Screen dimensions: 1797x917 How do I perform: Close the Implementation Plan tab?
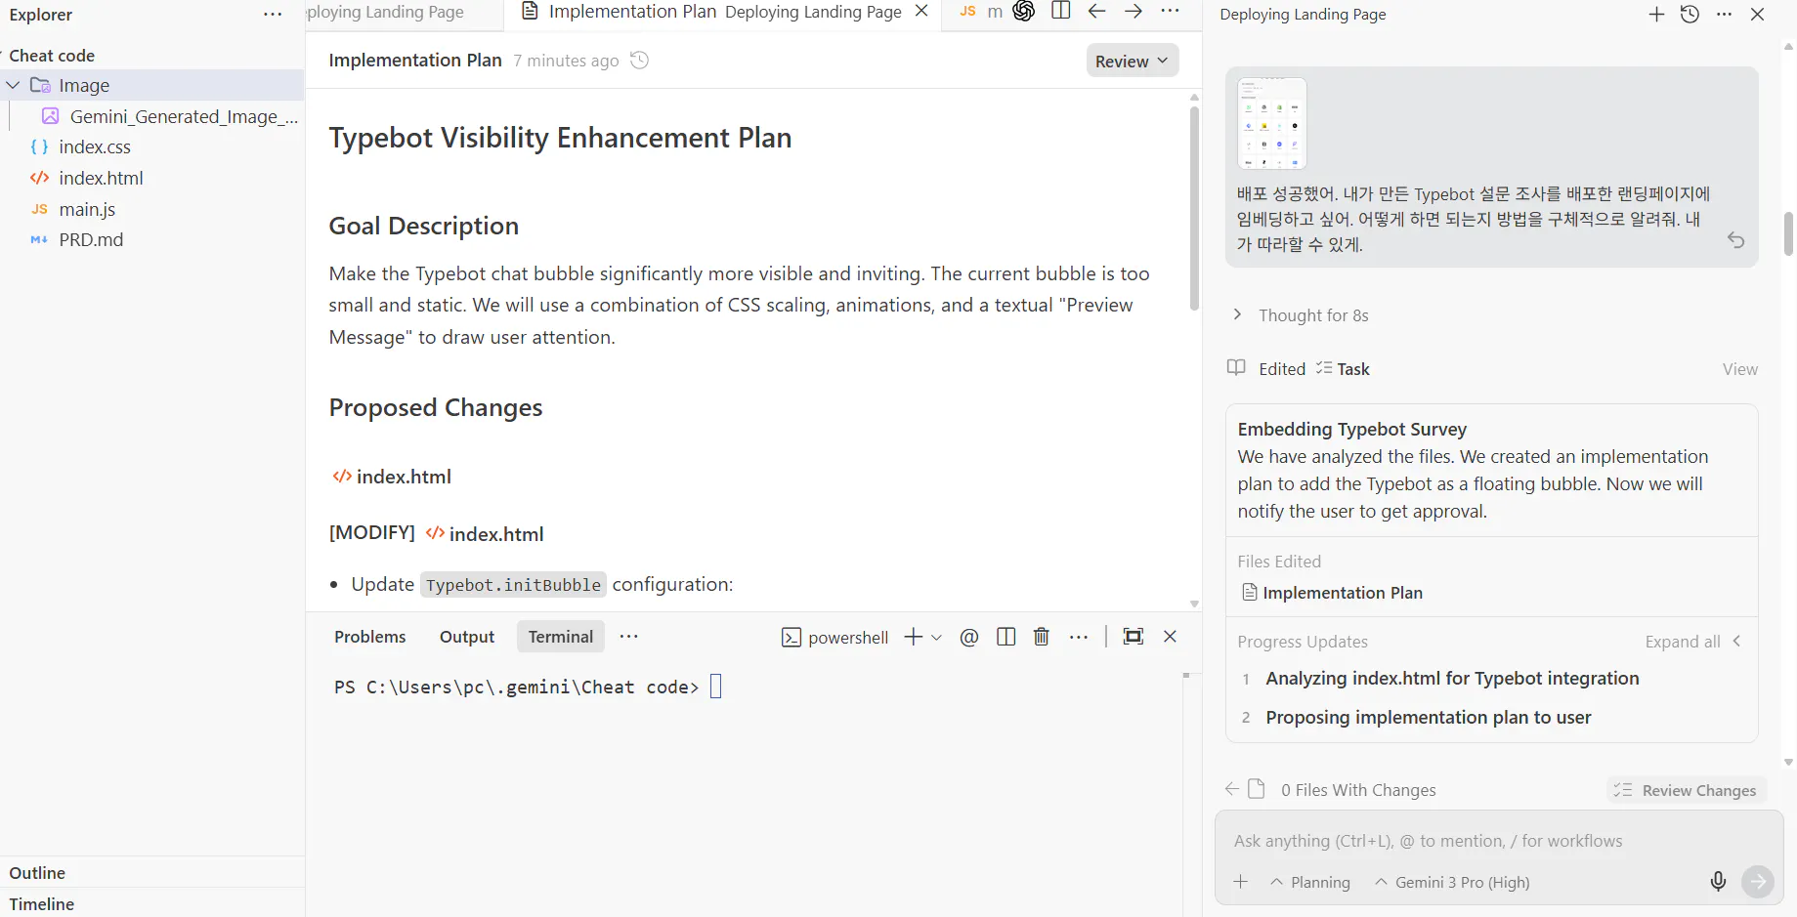pos(921,11)
